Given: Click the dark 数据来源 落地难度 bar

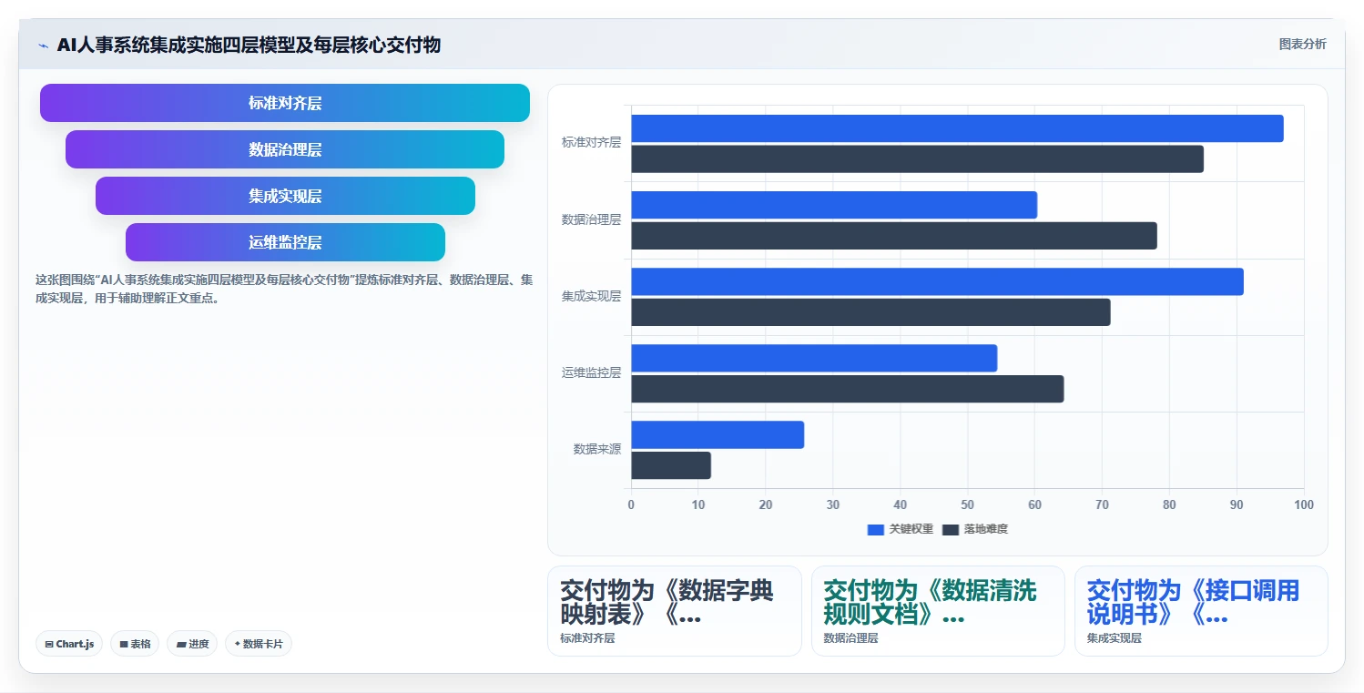Looking at the screenshot, I should pos(671,465).
